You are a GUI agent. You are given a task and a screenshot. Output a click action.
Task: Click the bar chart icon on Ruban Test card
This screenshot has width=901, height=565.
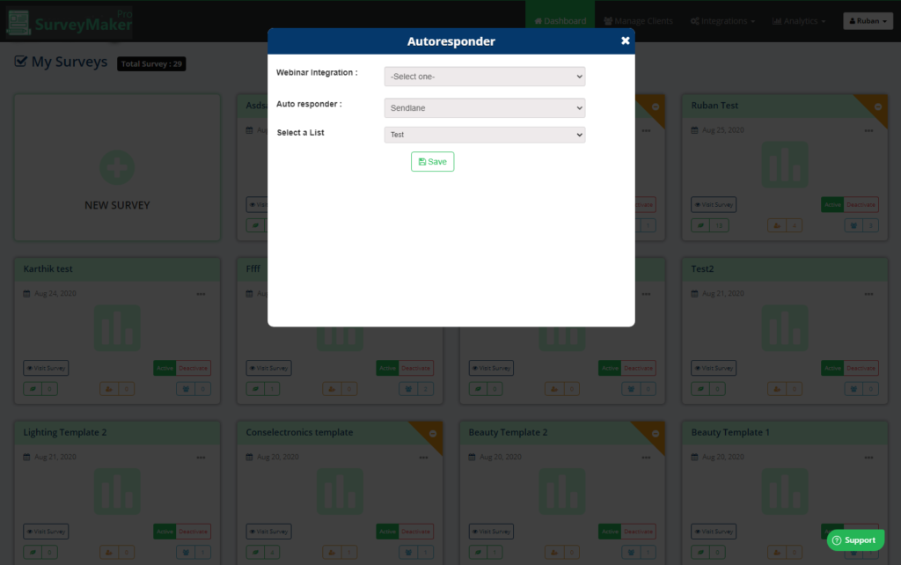coord(785,165)
